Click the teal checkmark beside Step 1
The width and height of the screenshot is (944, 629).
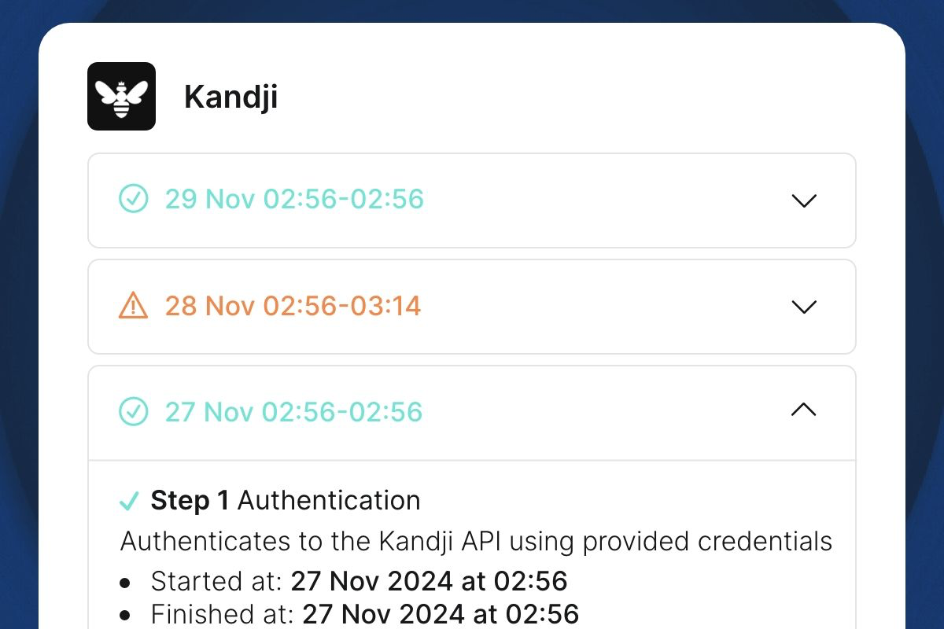pyautogui.click(x=128, y=501)
